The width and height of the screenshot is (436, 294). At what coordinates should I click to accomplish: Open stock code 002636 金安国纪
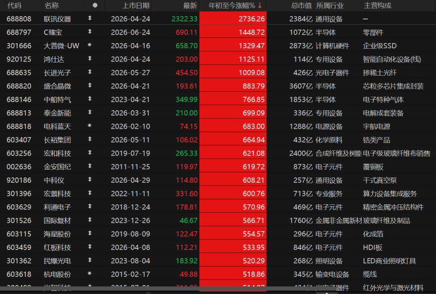pyautogui.click(x=19, y=167)
